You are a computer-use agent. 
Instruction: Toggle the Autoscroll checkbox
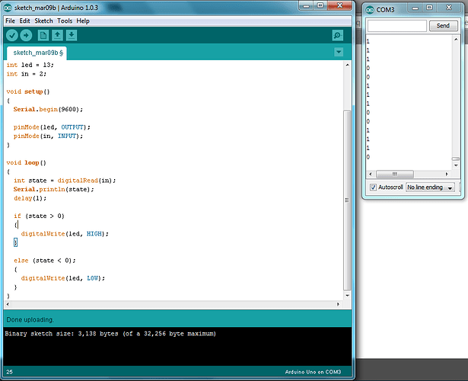[373, 187]
